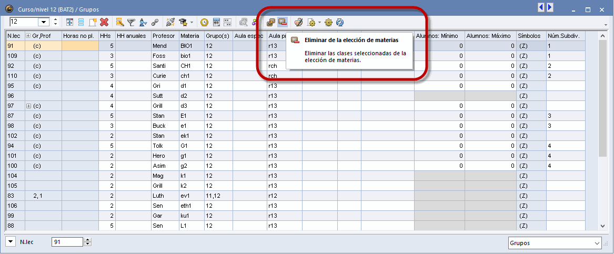The height and width of the screenshot is (254, 614).
Task: Click the scrollbar down arrow
Action: [602, 226]
